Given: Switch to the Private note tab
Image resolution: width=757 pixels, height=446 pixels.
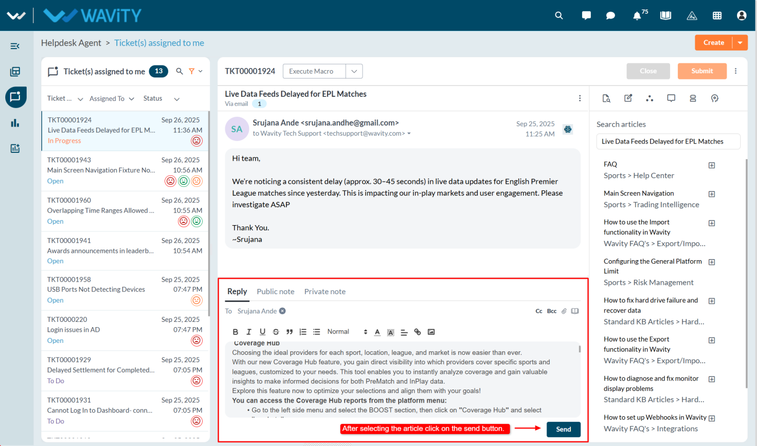Looking at the screenshot, I should point(325,292).
